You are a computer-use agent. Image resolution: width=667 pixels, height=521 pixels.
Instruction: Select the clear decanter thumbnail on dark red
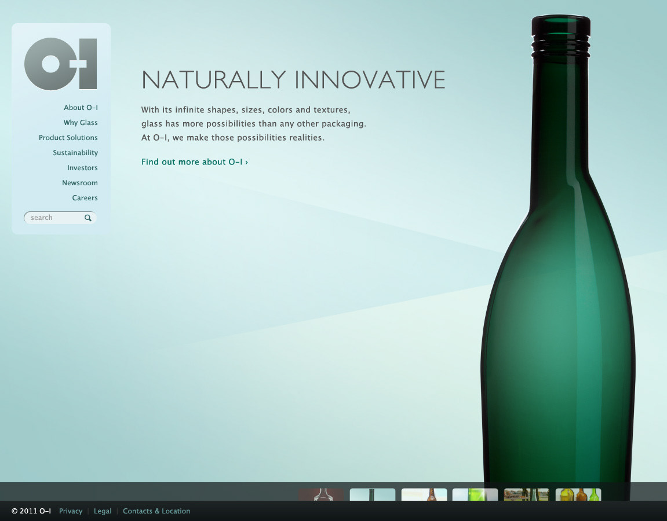pyautogui.click(x=320, y=494)
